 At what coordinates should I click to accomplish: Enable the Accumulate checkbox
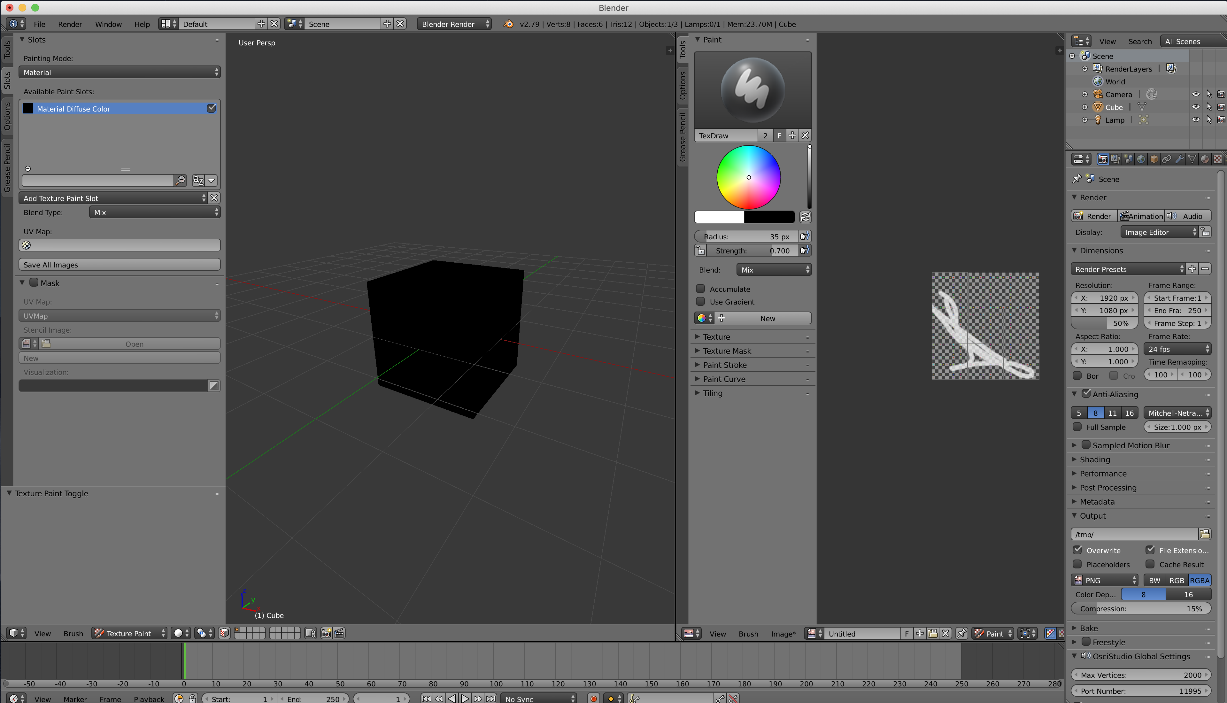coord(700,289)
